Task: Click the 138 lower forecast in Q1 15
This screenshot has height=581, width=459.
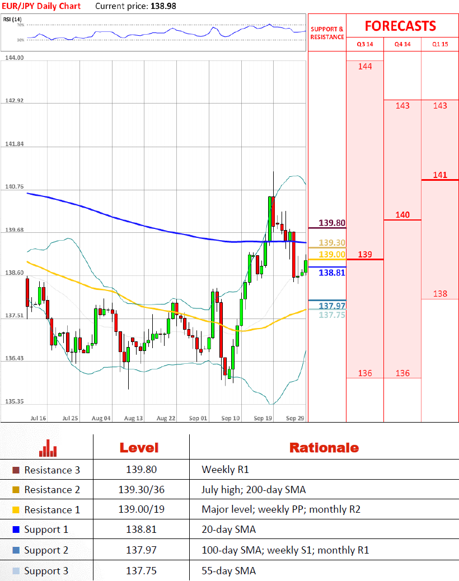Action: [x=440, y=294]
